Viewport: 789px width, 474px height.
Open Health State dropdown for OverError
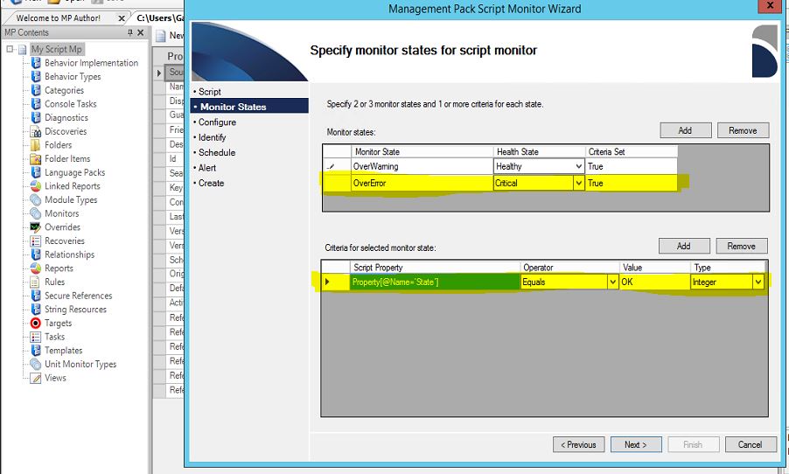point(579,183)
